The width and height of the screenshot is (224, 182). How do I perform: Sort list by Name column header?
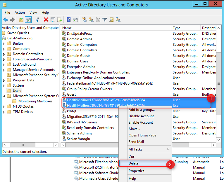(116, 28)
